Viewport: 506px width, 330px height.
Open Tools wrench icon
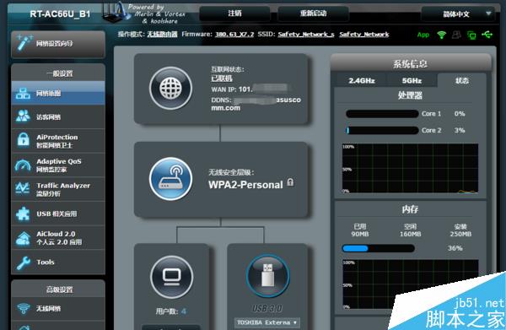23,262
